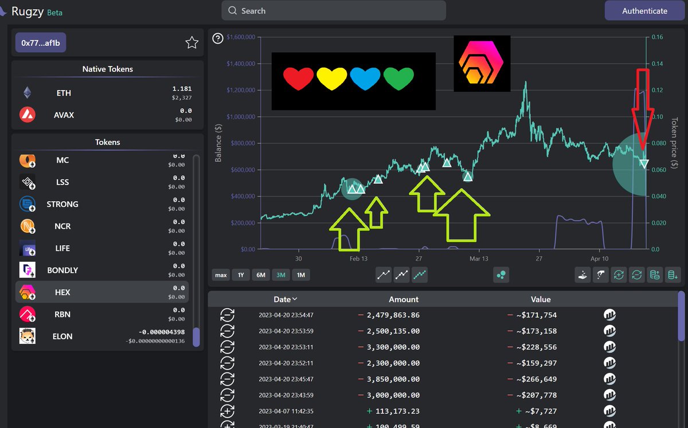
Task: Click the coin-stack down-arrow filter icon
Action: [672, 274]
